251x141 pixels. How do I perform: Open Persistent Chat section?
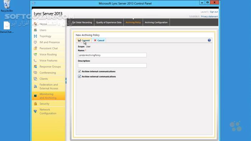pyautogui.click(x=48, y=48)
